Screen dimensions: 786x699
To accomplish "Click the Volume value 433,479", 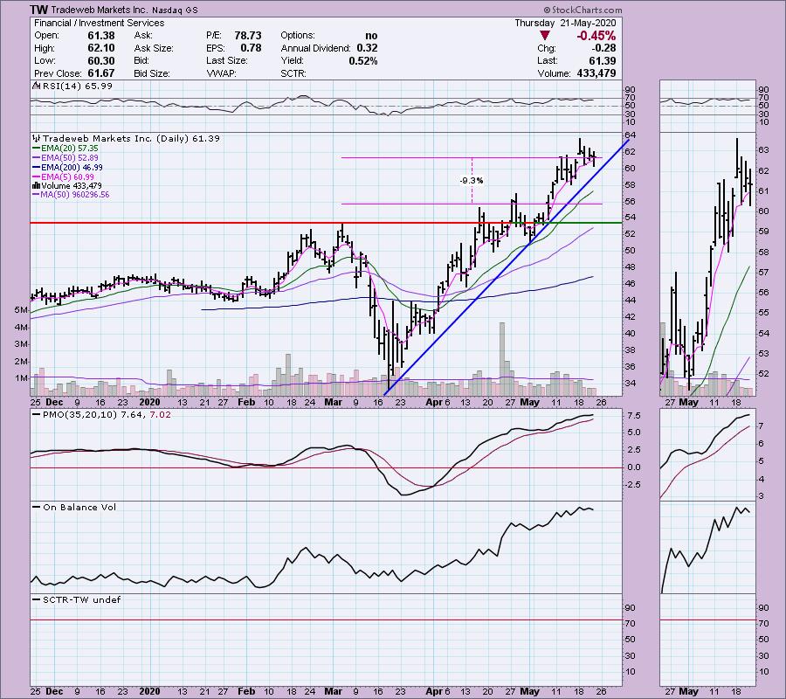I will [x=597, y=73].
